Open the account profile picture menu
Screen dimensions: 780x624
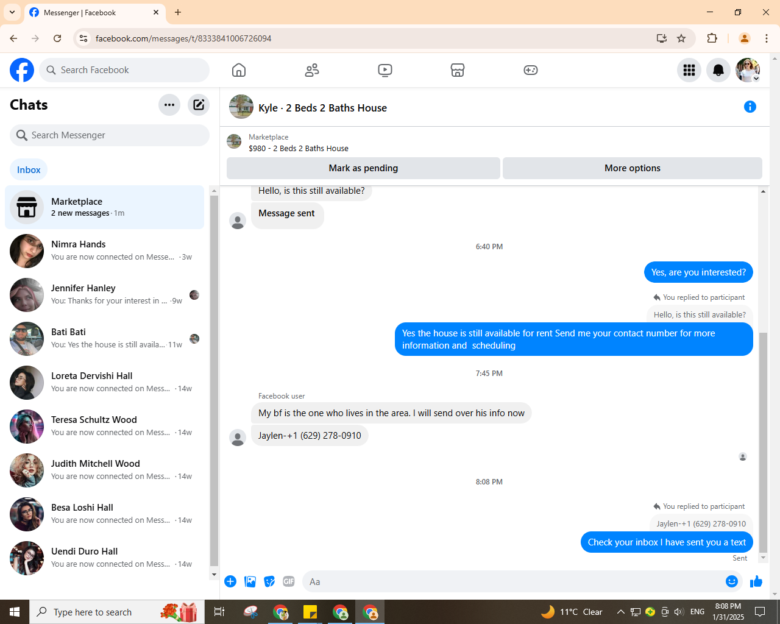(748, 70)
